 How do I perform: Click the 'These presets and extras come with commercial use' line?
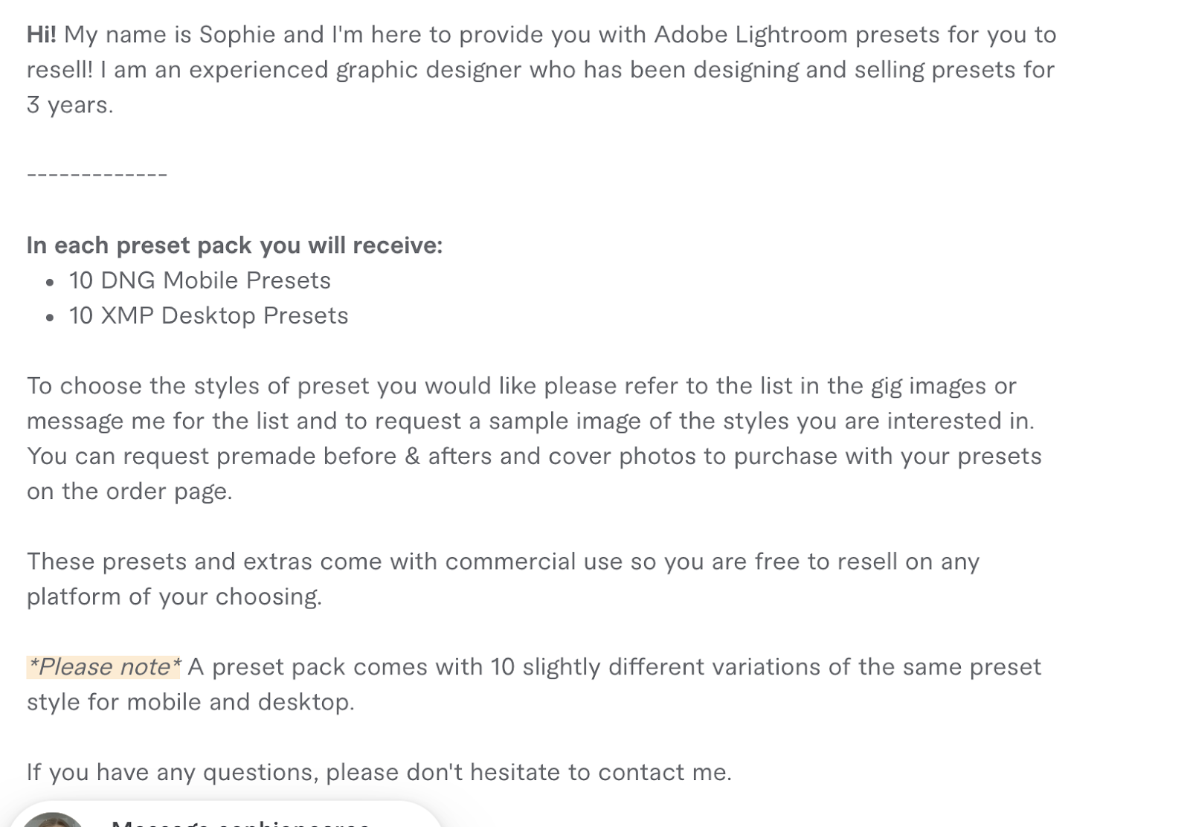coord(503,561)
